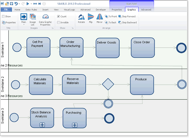
Task: Open Images group dialog launcher
Action: tap(53, 28)
